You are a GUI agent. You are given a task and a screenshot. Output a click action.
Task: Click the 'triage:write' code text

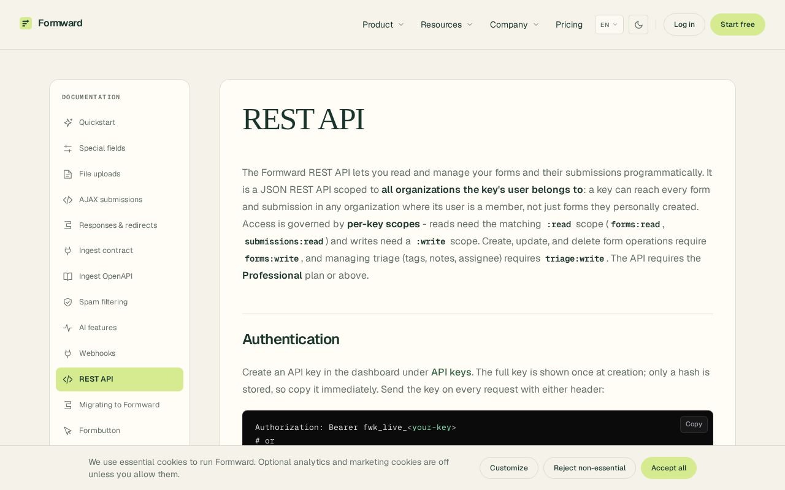coord(575,259)
